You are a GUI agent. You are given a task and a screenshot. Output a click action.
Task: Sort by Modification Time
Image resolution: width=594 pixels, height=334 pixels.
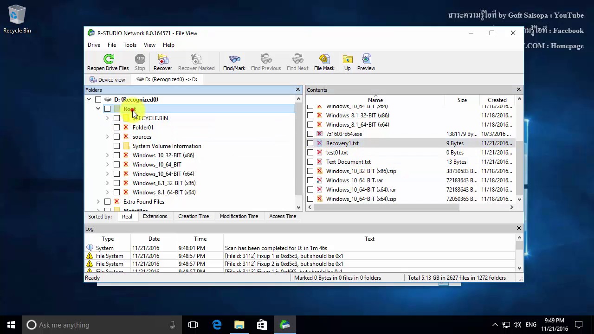pos(239,216)
